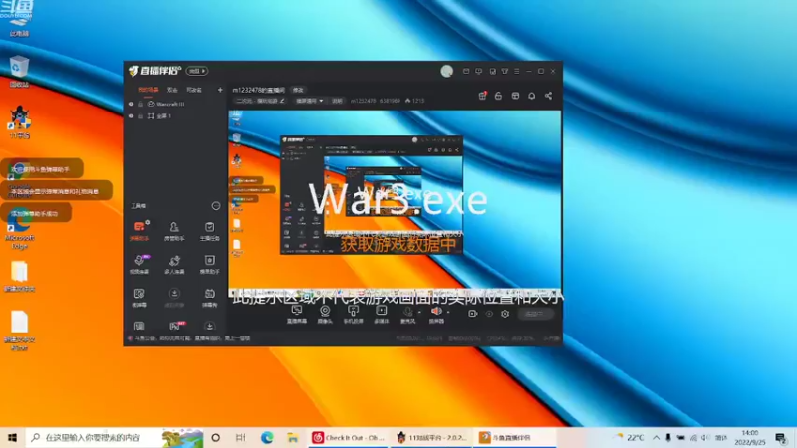Open the anchor tasks clipboard-check icon
The height and width of the screenshot is (448, 797).
click(209, 230)
